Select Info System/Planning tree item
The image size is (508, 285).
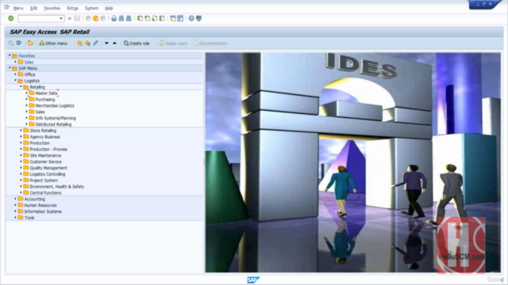(56, 118)
